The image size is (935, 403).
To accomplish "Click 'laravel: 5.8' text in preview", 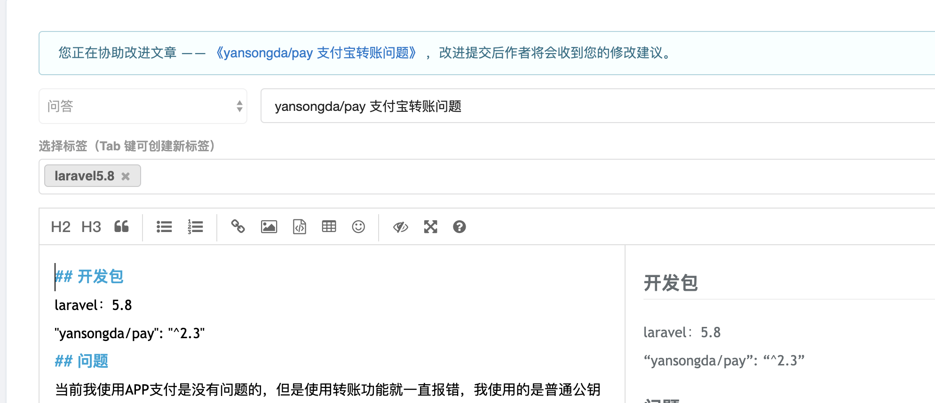I will (682, 333).
